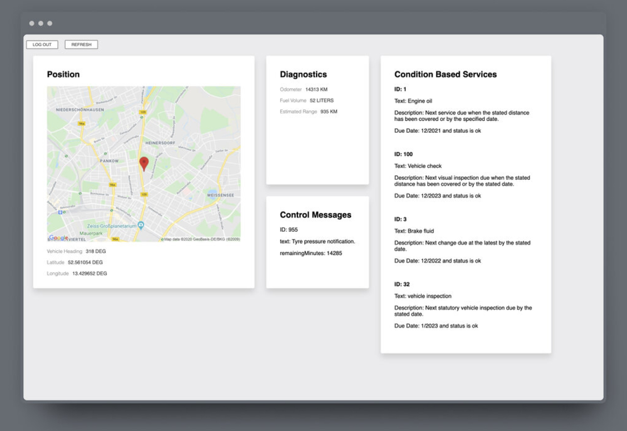The image size is (627, 431).
Task: Select the Longitude 13.429652 DEG value
Action: click(x=90, y=274)
